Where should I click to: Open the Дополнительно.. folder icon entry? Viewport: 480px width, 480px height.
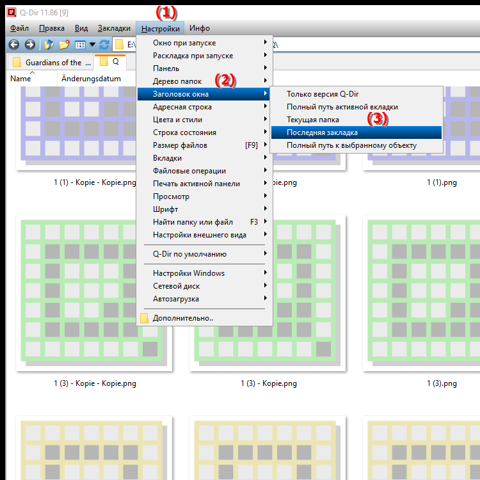(x=145, y=318)
